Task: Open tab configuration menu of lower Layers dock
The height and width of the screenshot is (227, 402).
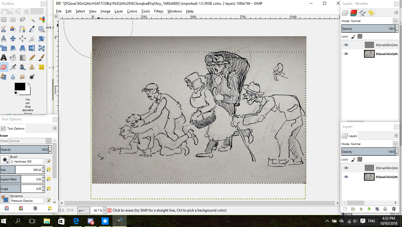Action: 396,136
